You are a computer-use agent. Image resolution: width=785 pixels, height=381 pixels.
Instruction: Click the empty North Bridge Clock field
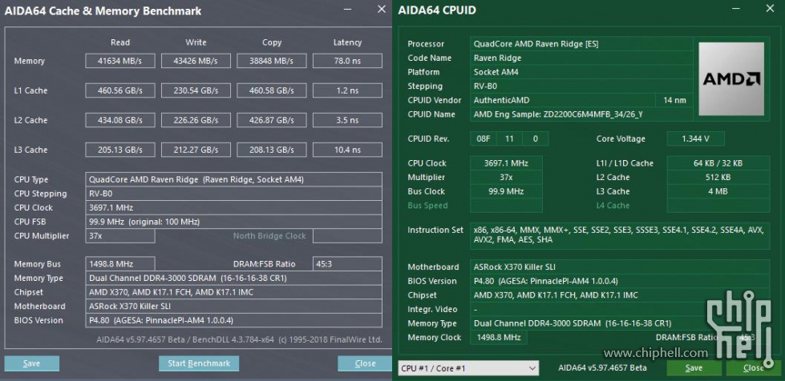[x=347, y=235]
